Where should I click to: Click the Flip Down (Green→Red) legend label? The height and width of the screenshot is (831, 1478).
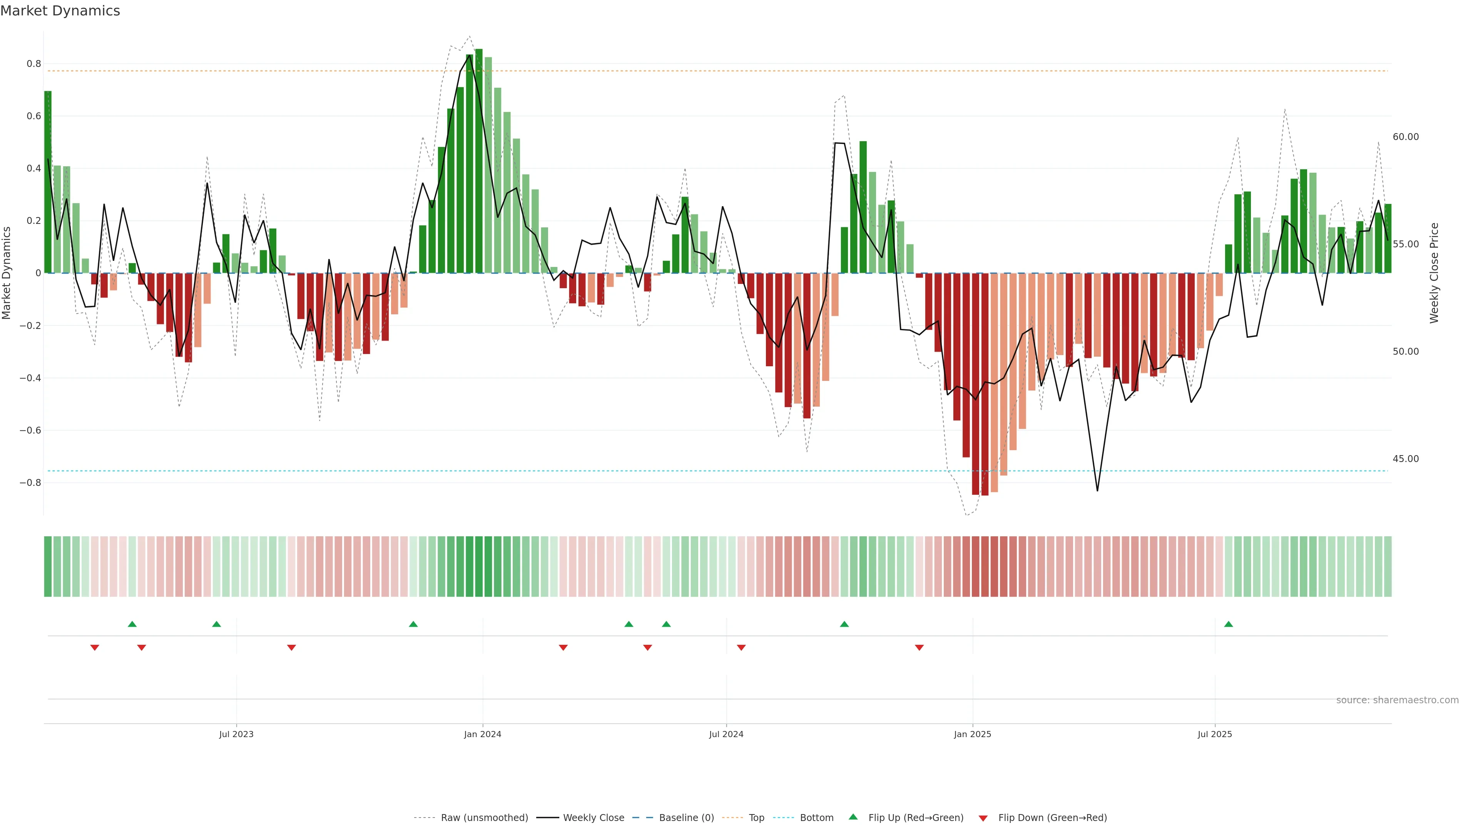click(1052, 818)
